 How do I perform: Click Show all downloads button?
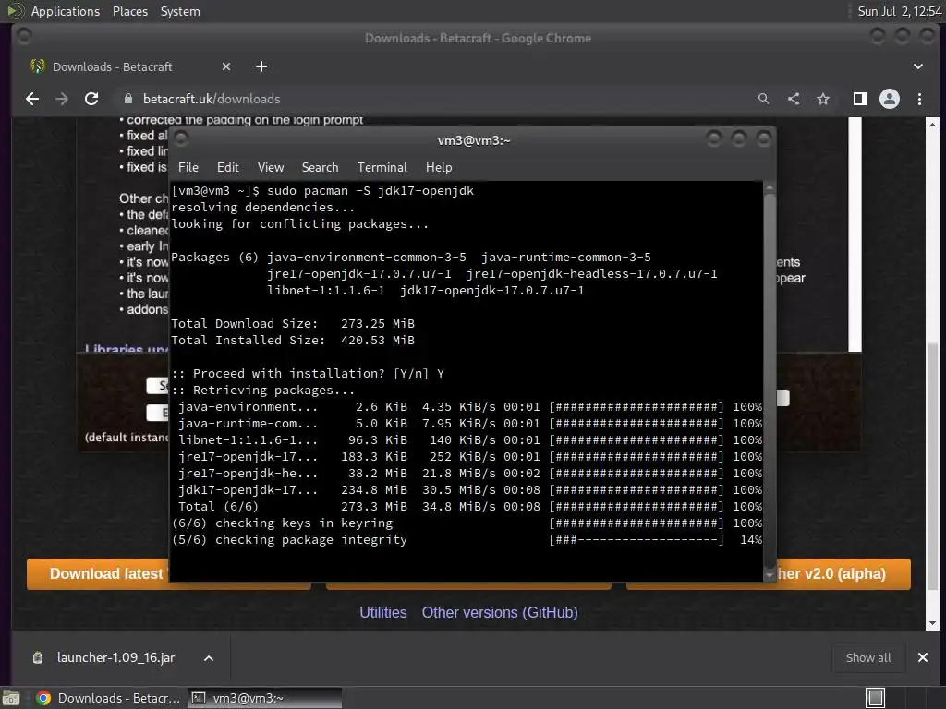click(868, 657)
